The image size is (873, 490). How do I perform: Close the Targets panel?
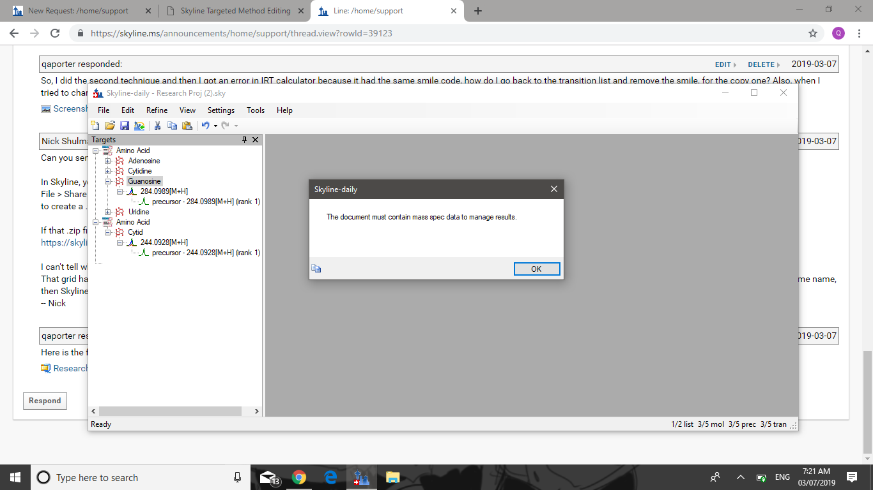click(x=255, y=140)
